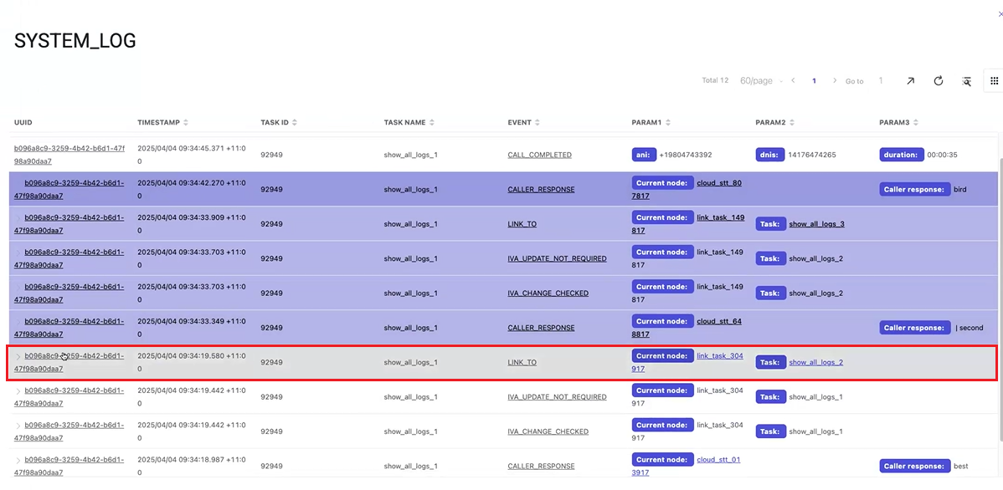This screenshot has width=1003, height=490.
Task: Click the +19804743392 ani value
Action: click(684, 156)
